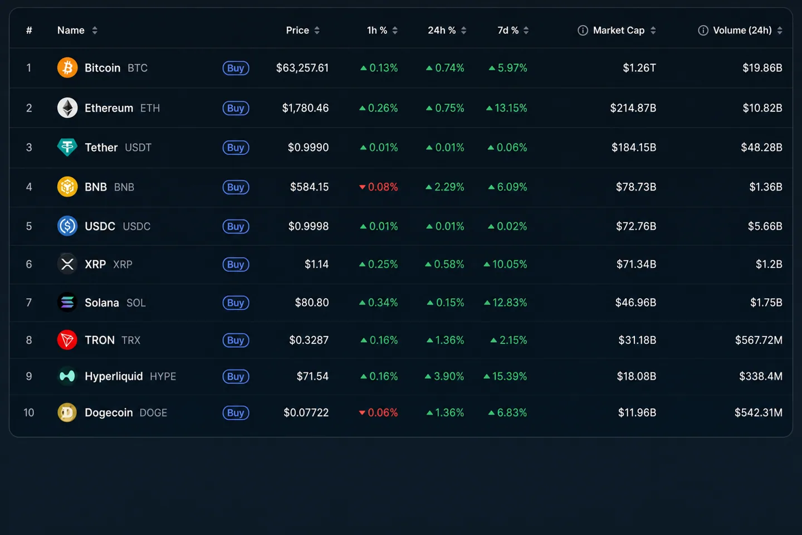
Task: Click the Bitcoin coin logo icon
Action: point(67,68)
